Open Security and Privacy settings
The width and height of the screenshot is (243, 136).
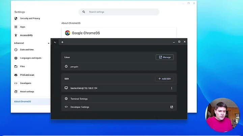(x=30, y=19)
